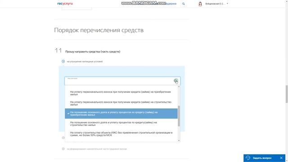The image size is (288, 162).
Task: Expand the user account dropdown arrow
Action: pyautogui.click(x=227, y=4)
